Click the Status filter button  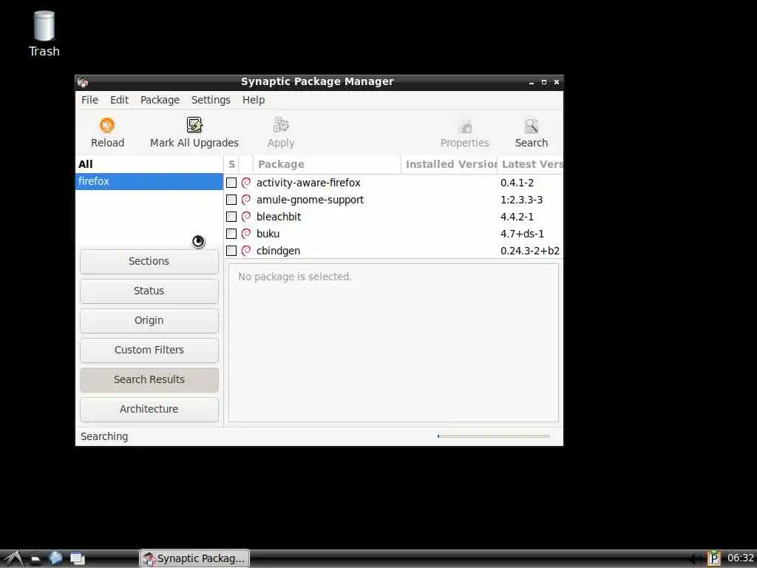pyautogui.click(x=149, y=291)
